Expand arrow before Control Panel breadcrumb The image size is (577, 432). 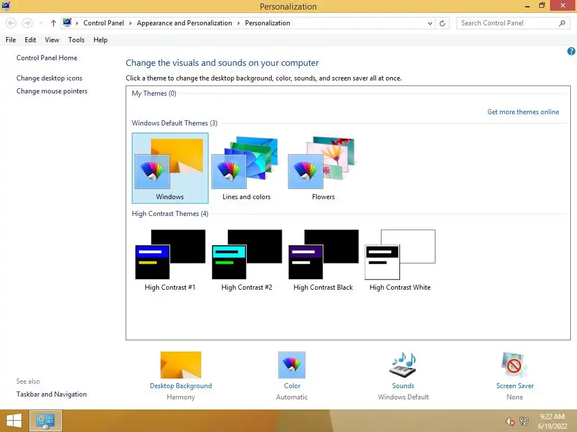click(x=77, y=23)
